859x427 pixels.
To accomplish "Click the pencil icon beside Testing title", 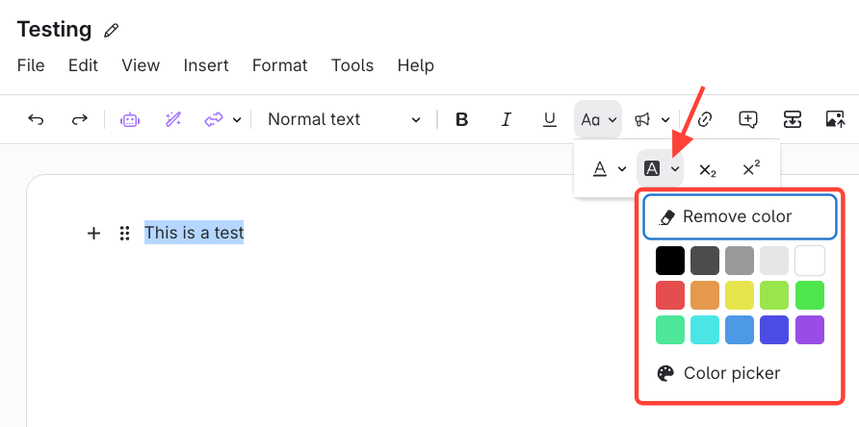I will click(112, 31).
